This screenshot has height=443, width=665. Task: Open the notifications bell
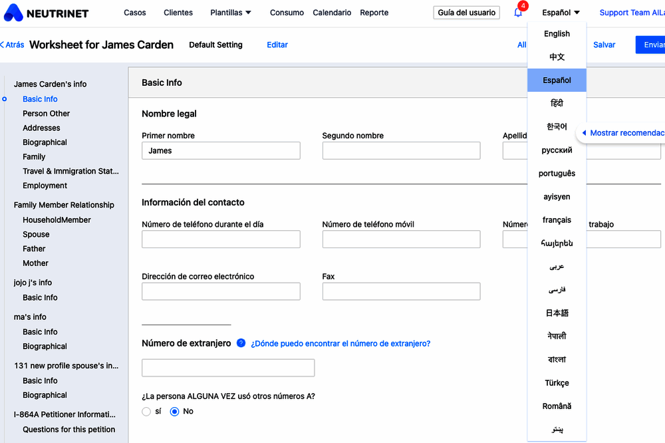518,13
